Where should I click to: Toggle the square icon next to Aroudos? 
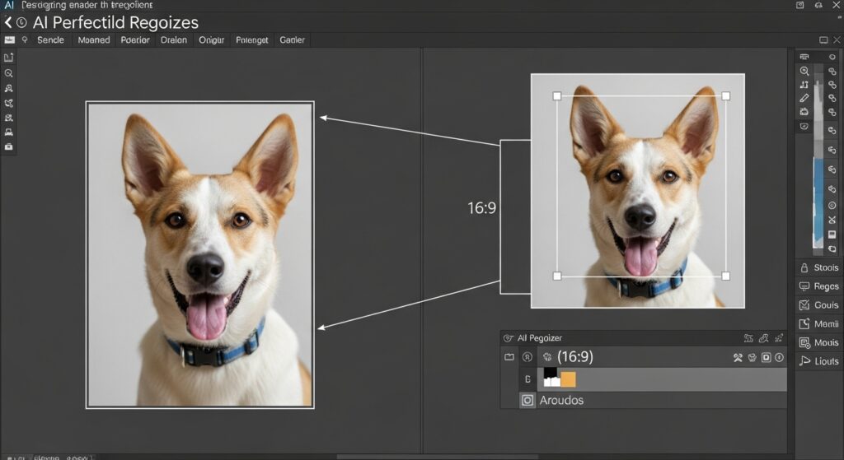(527, 401)
